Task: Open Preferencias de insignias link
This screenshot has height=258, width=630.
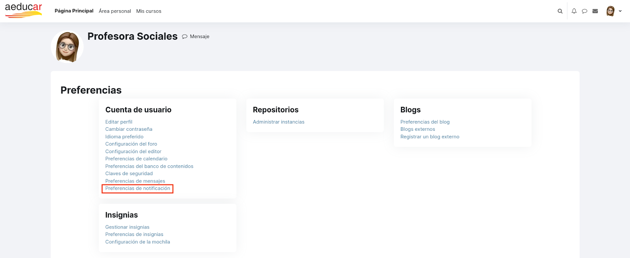Action: (x=134, y=234)
